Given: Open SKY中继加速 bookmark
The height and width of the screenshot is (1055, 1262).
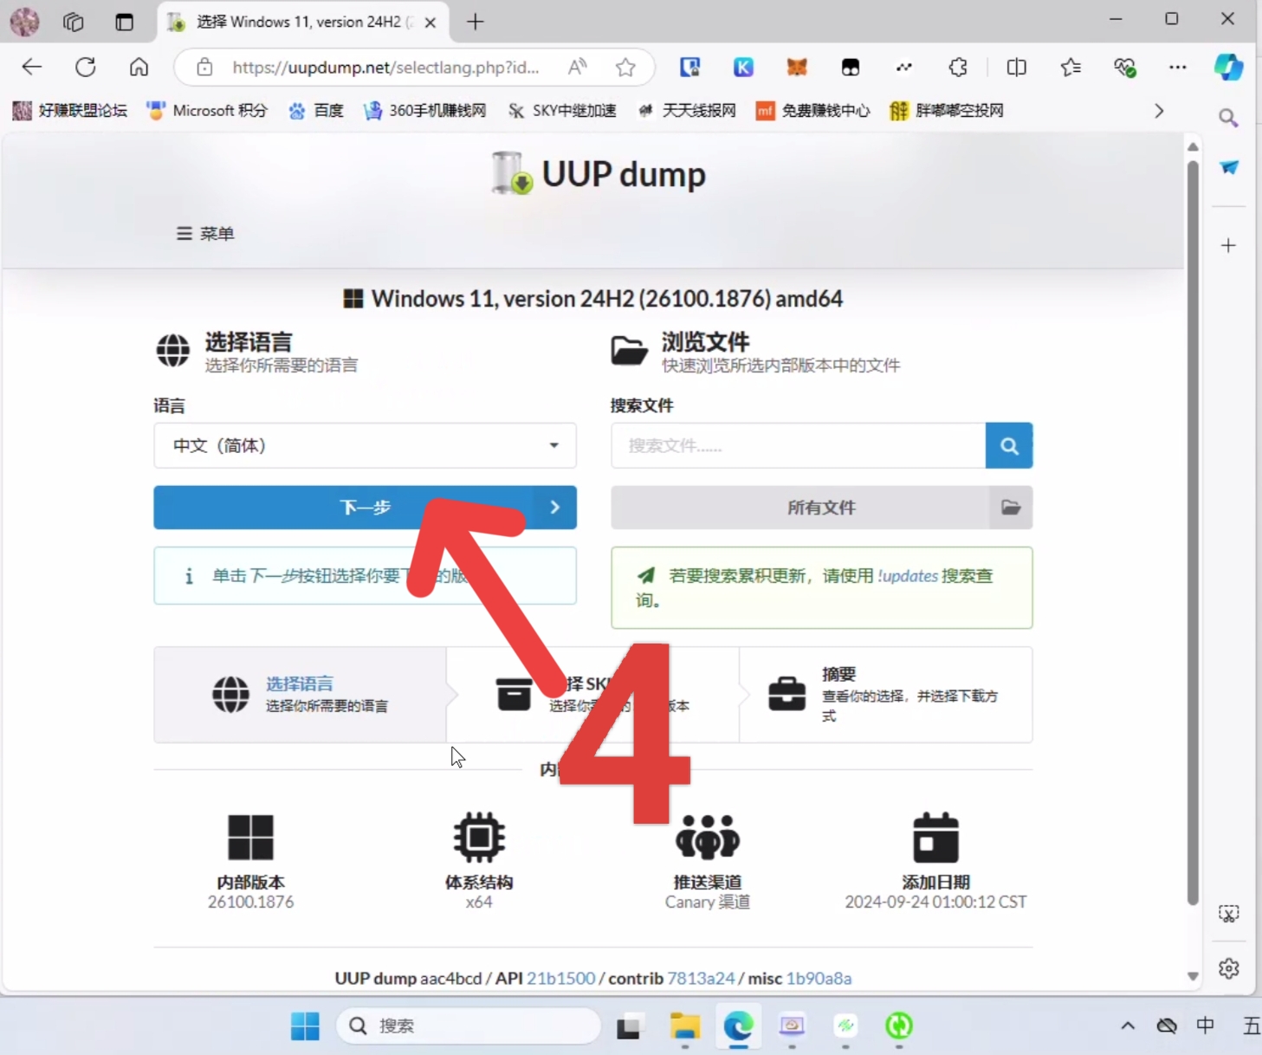Looking at the screenshot, I should (562, 111).
